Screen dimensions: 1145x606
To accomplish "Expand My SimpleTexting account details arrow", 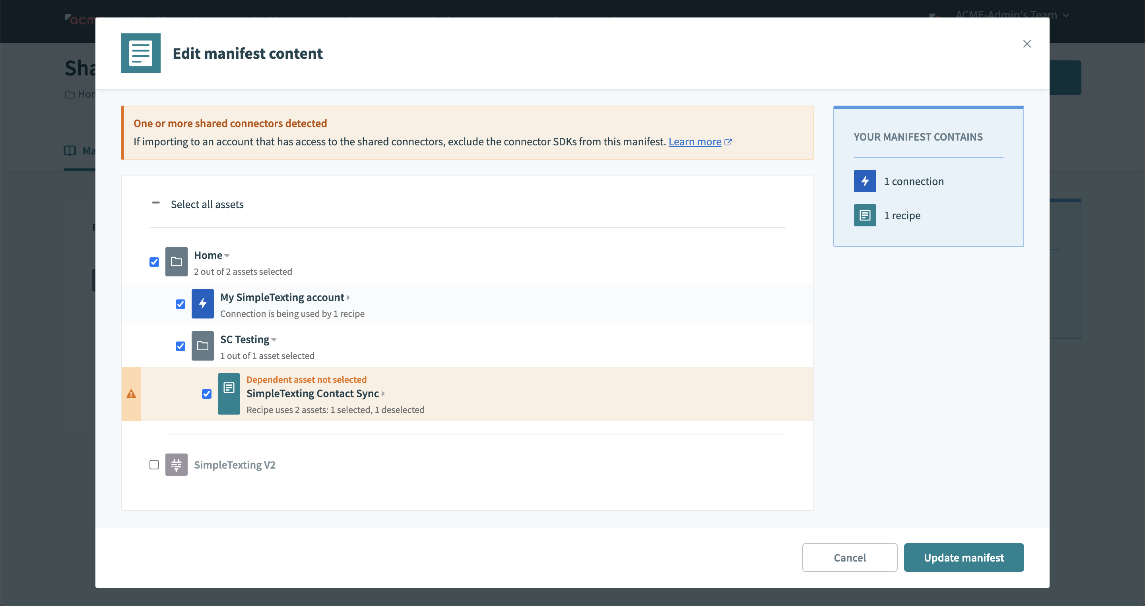I will click(348, 297).
